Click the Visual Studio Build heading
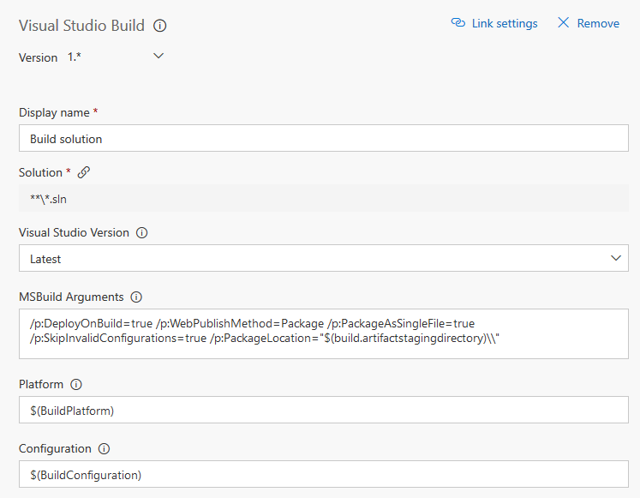Viewport: 640px width, 498px height. 81,26
